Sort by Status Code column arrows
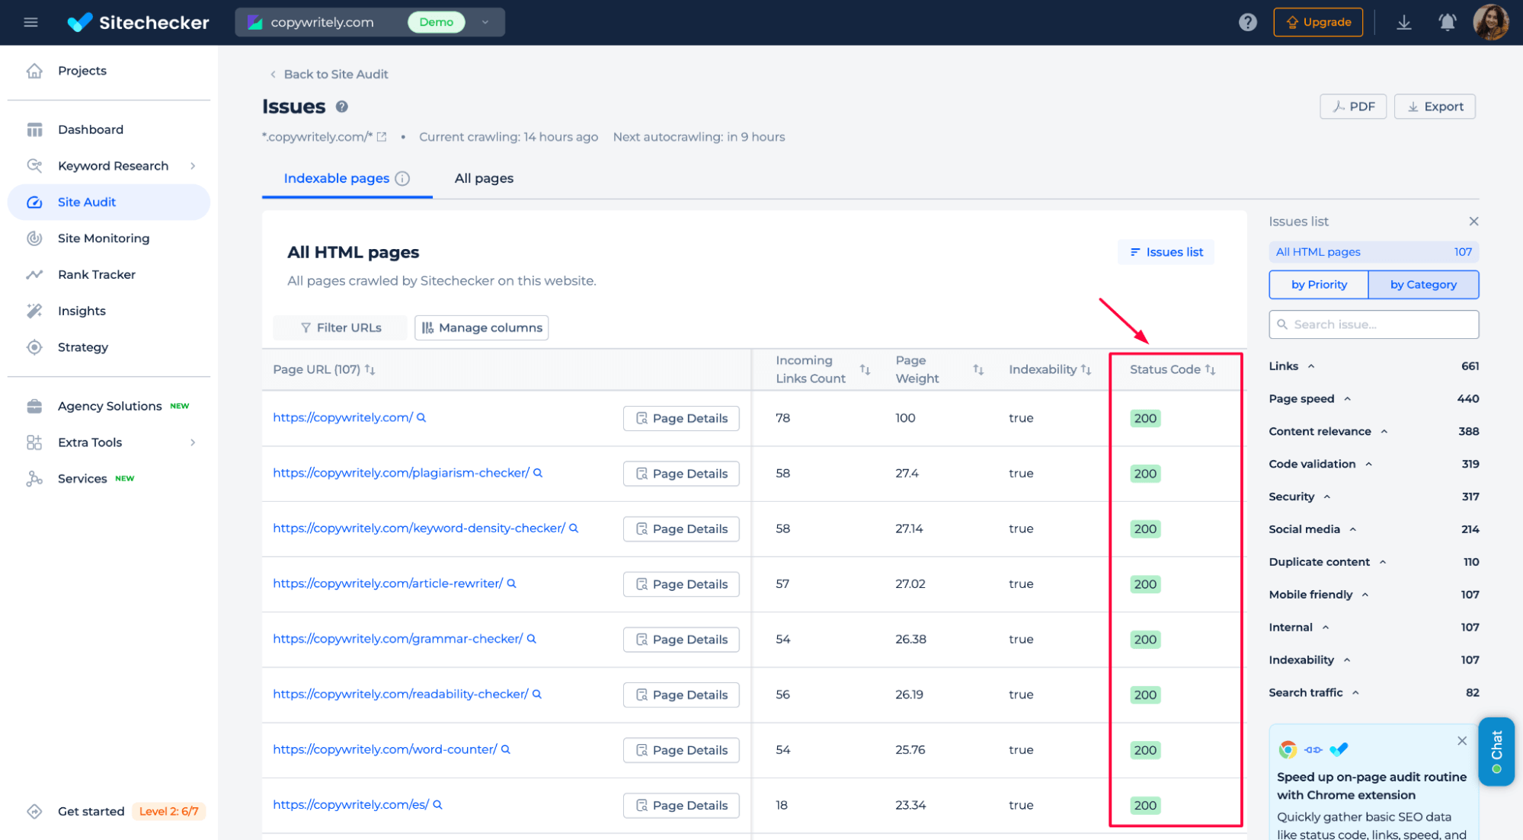 tap(1211, 369)
